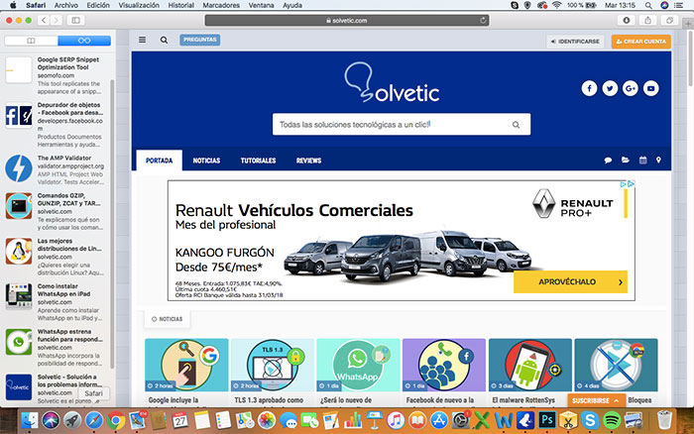Open Siri from the menu bar

pyautogui.click(x=664, y=5)
